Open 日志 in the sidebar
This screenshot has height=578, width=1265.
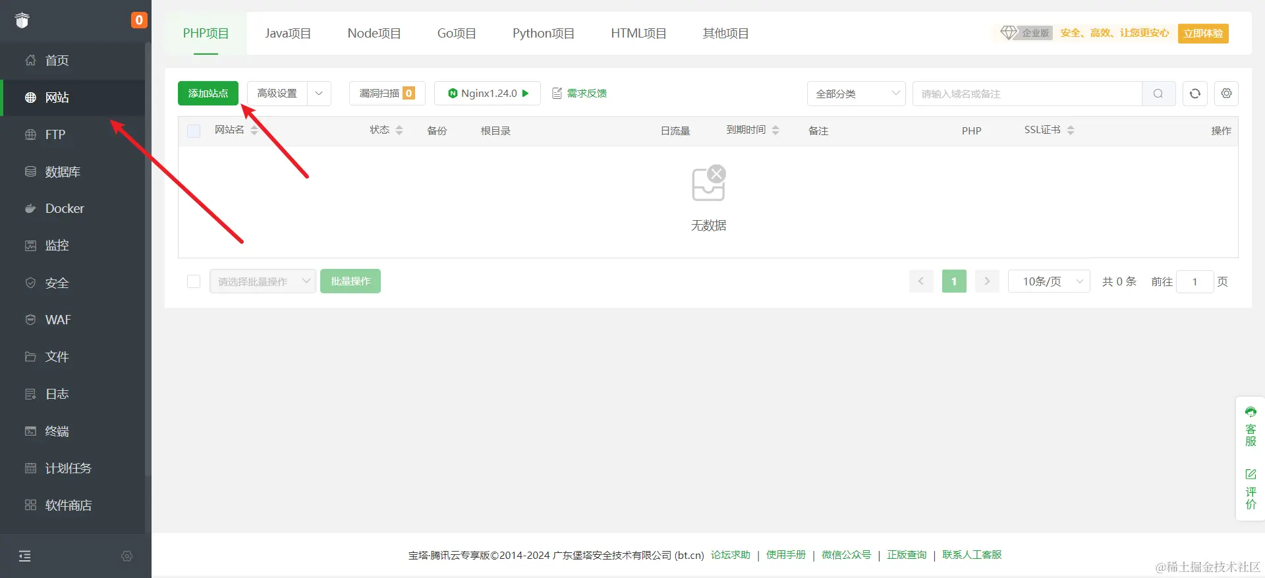coord(72,393)
